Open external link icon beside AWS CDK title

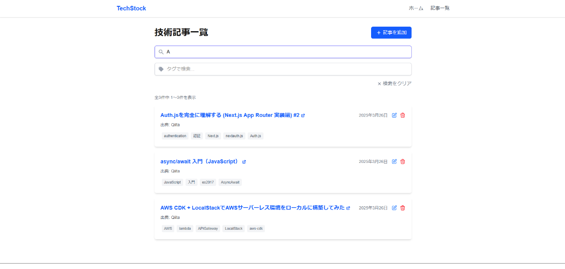click(348, 208)
